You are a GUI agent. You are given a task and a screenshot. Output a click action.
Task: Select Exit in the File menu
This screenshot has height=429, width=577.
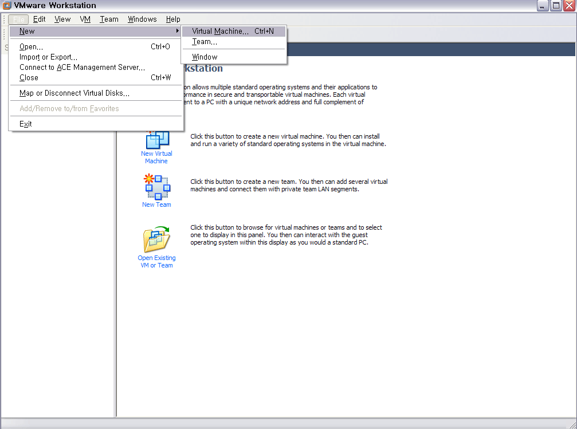[x=96, y=124]
